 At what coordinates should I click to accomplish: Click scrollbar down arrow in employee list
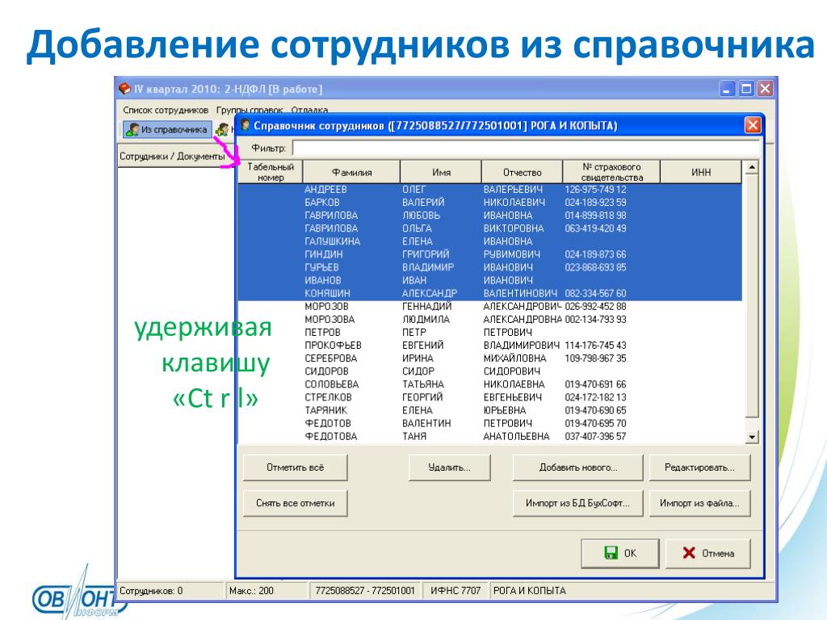coord(752,437)
